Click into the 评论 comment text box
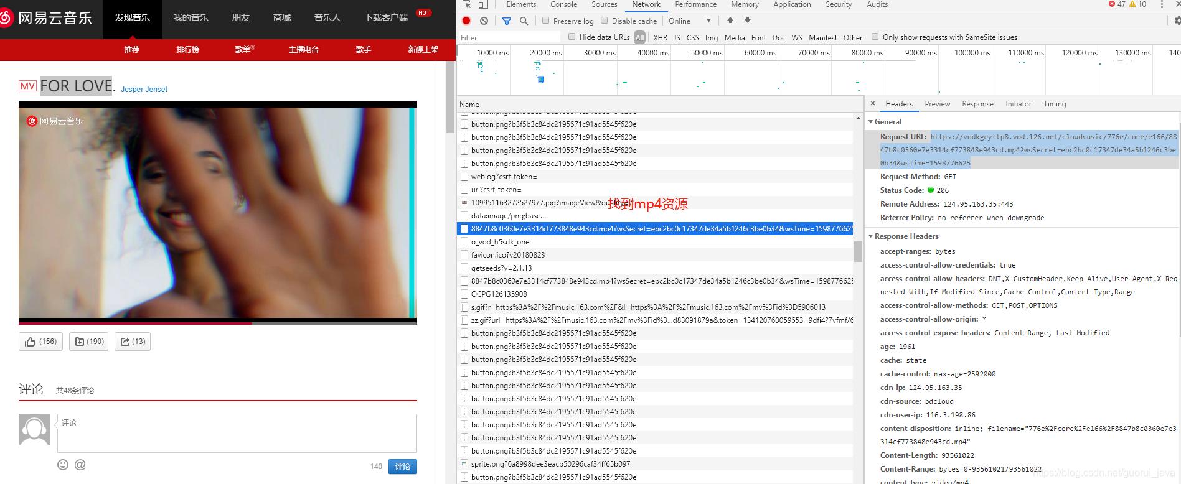The image size is (1181, 484). 237,433
